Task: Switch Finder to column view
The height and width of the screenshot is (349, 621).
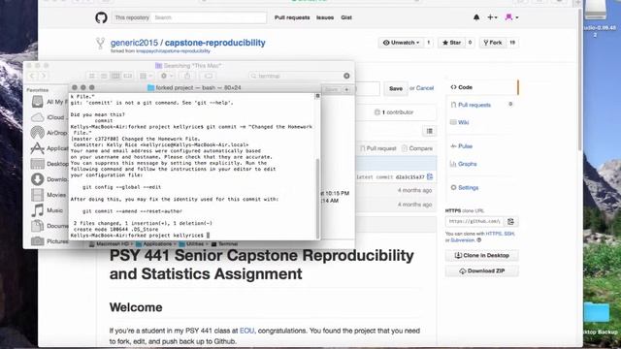Action: click(115, 76)
